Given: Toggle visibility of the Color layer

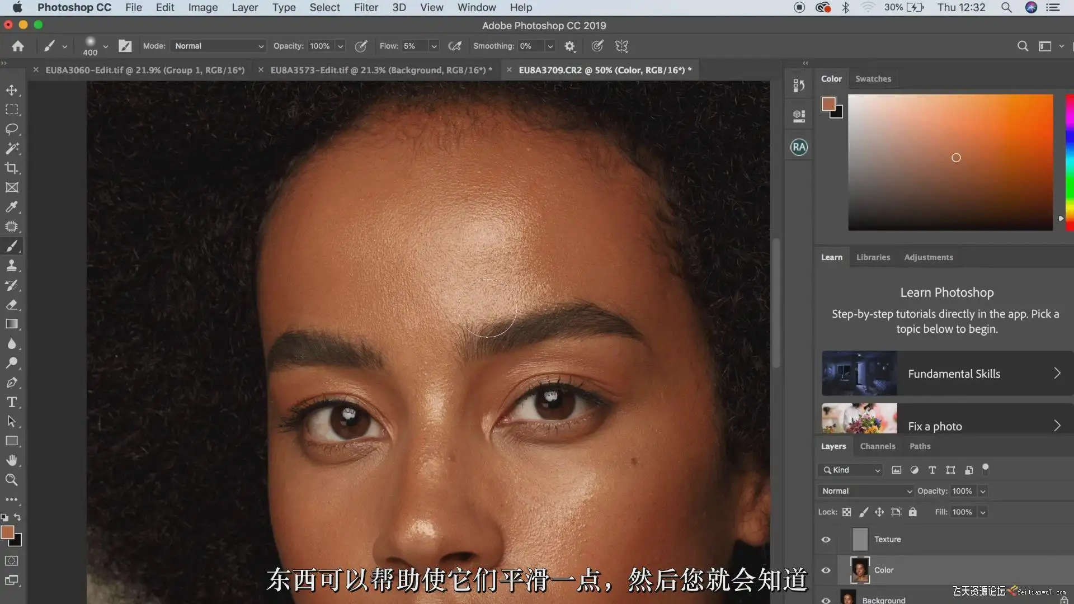Looking at the screenshot, I should (x=826, y=570).
